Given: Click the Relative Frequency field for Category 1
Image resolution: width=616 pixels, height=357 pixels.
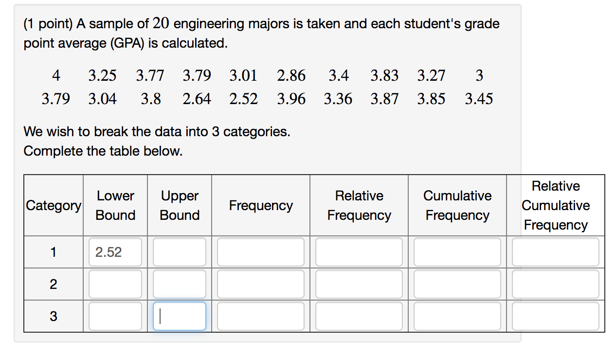Looking at the screenshot, I should (x=359, y=252).
